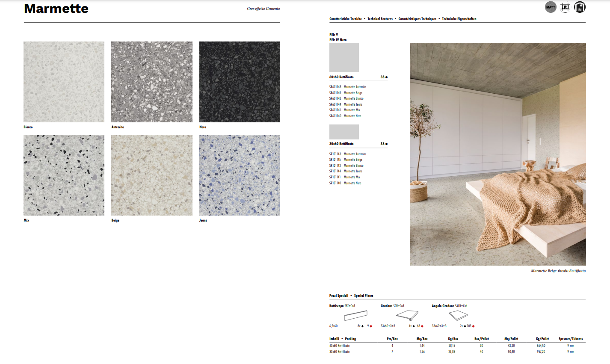Click the red dot beside Gradone price 68

coord(422,326)
